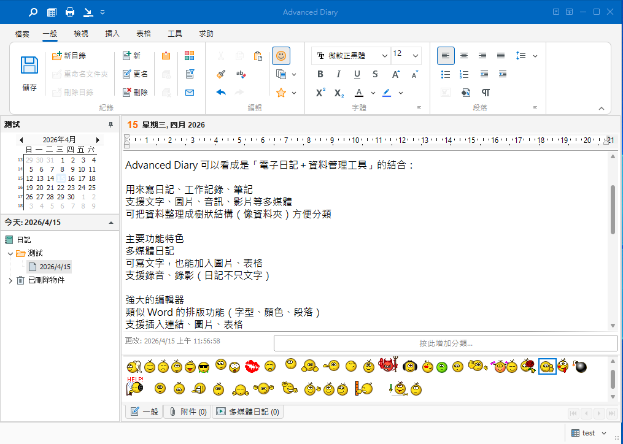Create a new folder with 新目錄
The height and width of the screenshot is (444, 623).
[69, 56]
